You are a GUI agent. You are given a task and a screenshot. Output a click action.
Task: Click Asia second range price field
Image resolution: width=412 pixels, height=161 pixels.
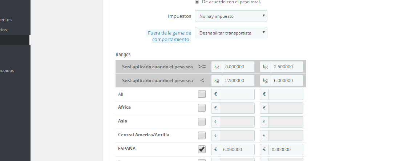click(286, 122)
